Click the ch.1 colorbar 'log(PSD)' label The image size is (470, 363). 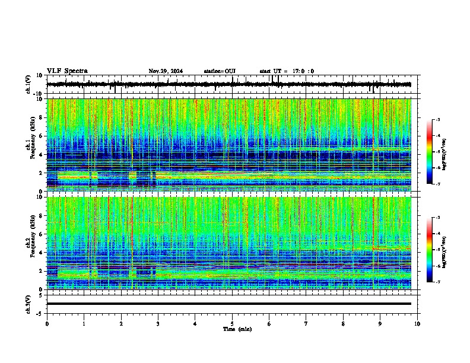point(444,154)
